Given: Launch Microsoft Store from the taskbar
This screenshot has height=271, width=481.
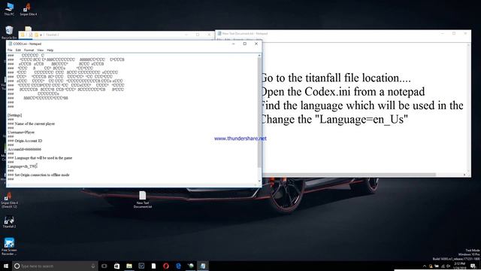Looking at the screenshot, I should 116,266.
